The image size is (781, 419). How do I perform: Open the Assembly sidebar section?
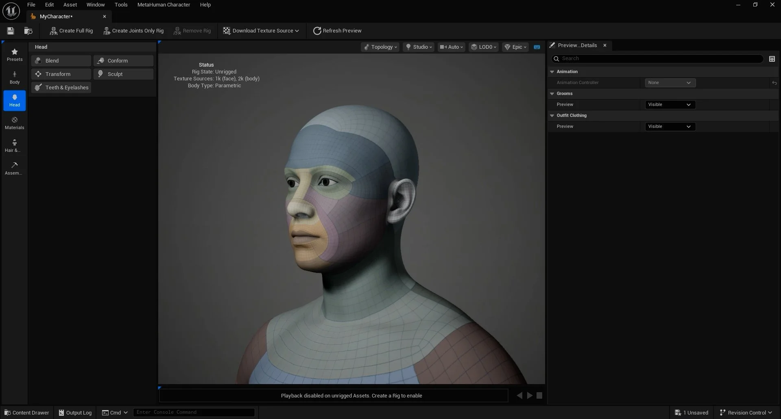click(x=15, y=168)
